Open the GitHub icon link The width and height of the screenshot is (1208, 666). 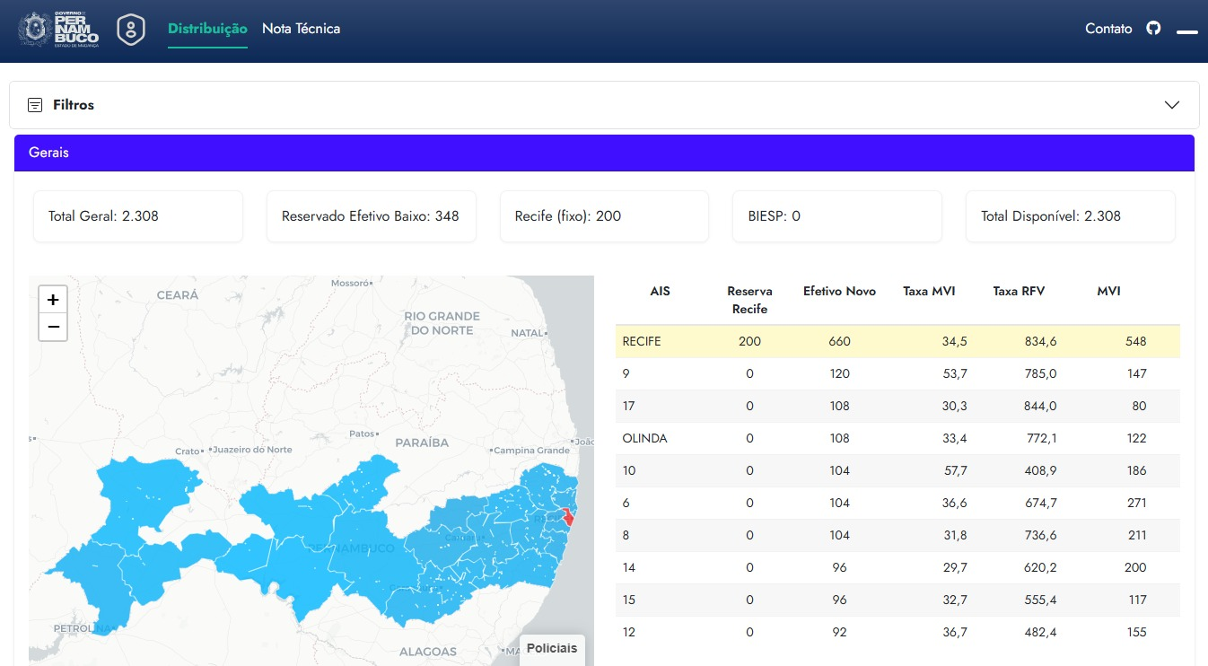click(1153, 29)
